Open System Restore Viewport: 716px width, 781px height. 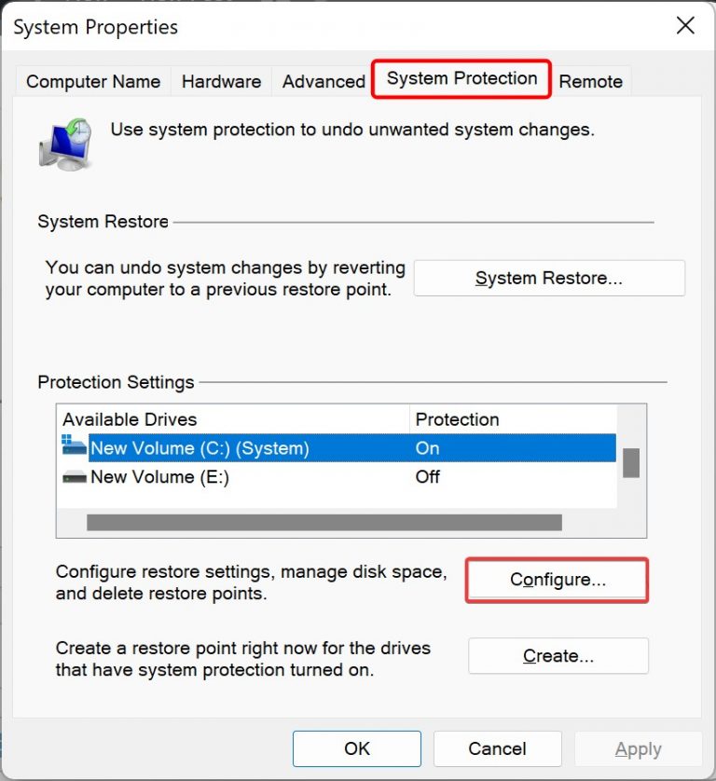tap(548, 278)
